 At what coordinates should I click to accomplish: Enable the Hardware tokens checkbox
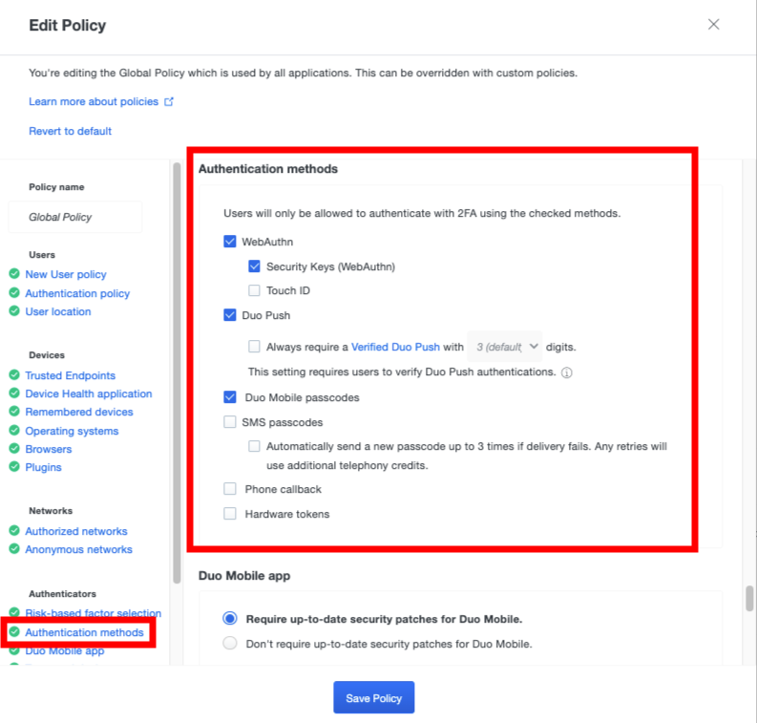(230, 514)
